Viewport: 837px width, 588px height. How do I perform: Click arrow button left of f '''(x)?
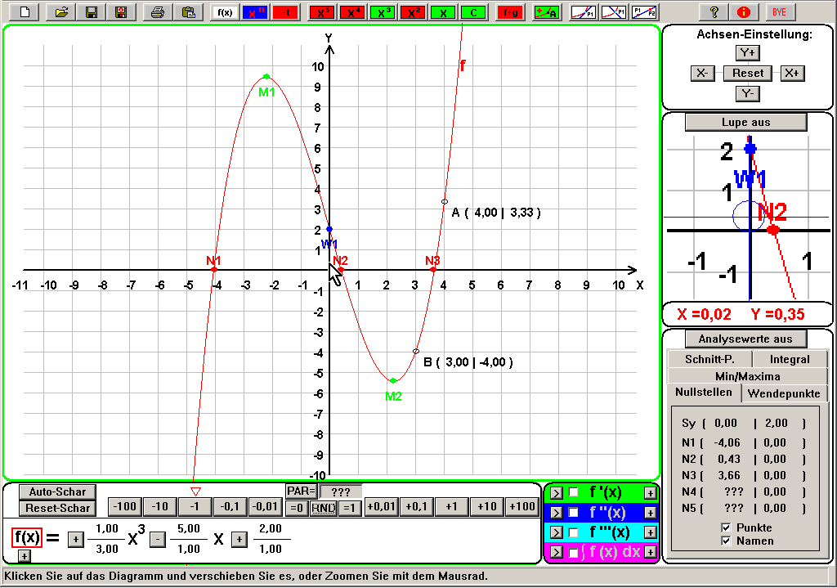click(554, 533)
